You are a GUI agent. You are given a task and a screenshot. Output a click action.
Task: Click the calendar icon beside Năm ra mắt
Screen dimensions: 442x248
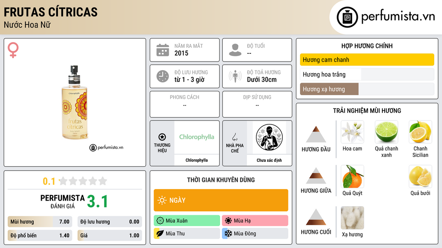pyautogui.click(x=163, y=50)
